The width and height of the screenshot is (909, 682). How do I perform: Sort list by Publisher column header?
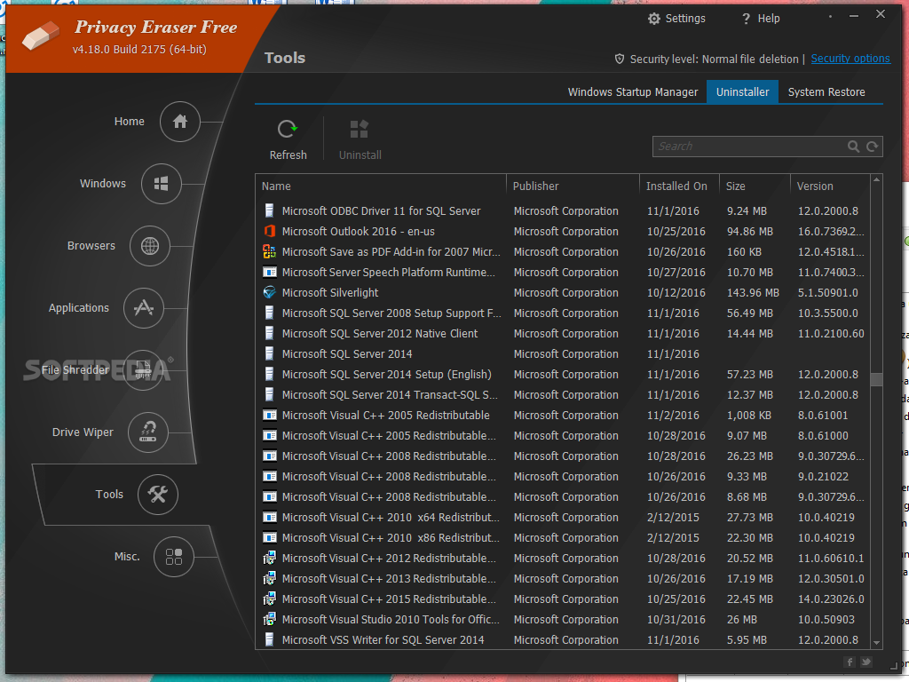click(573, 186)
